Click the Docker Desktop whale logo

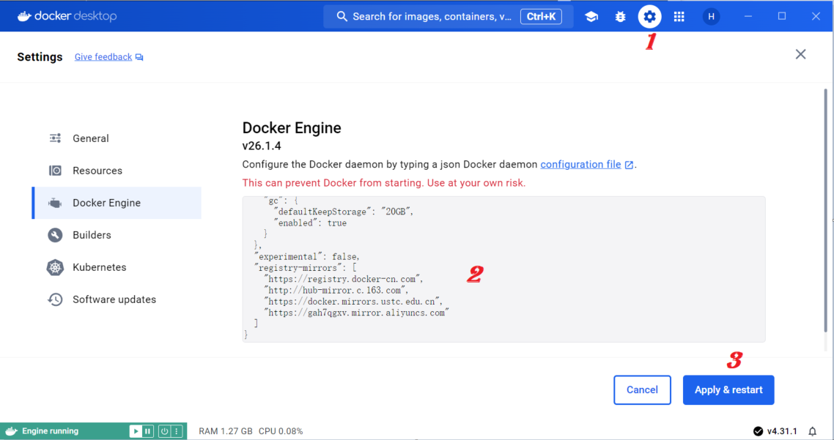pos(24,17)
